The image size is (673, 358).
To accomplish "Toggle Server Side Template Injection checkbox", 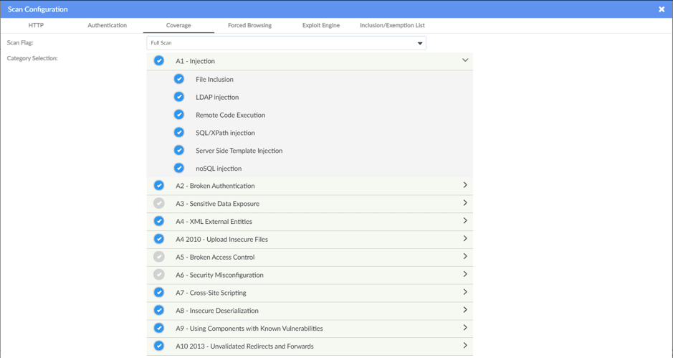I will (179, 151).
